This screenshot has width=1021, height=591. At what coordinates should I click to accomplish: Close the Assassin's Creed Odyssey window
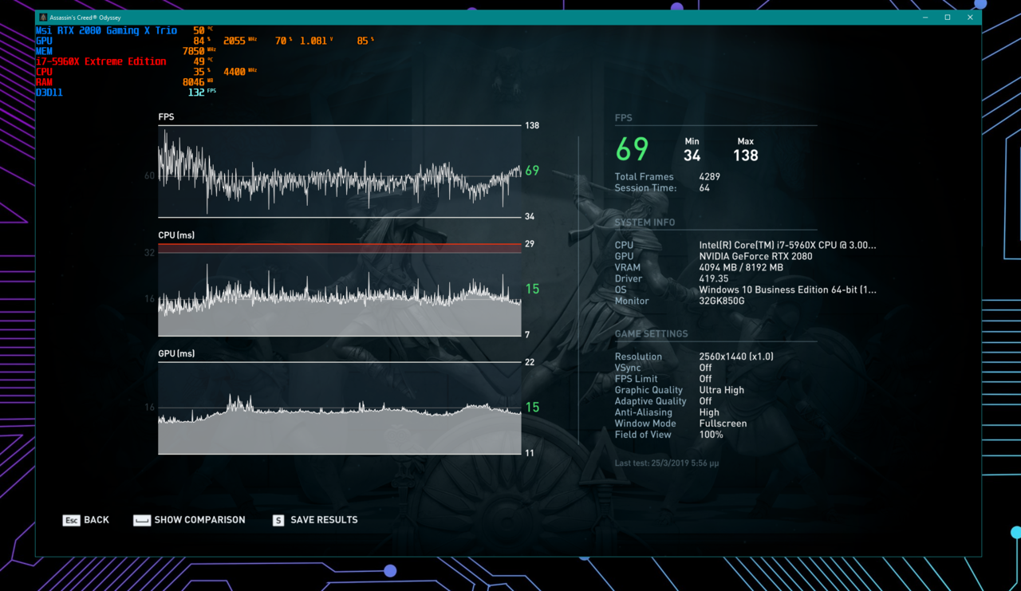click(x=970, y=18)
